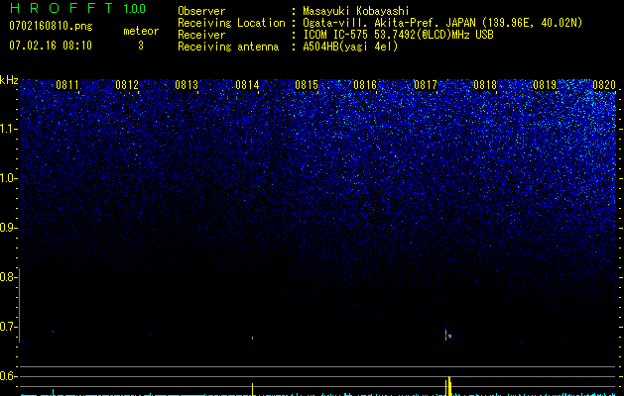Click the 0.9 kHz axis label

coord(8,228)
